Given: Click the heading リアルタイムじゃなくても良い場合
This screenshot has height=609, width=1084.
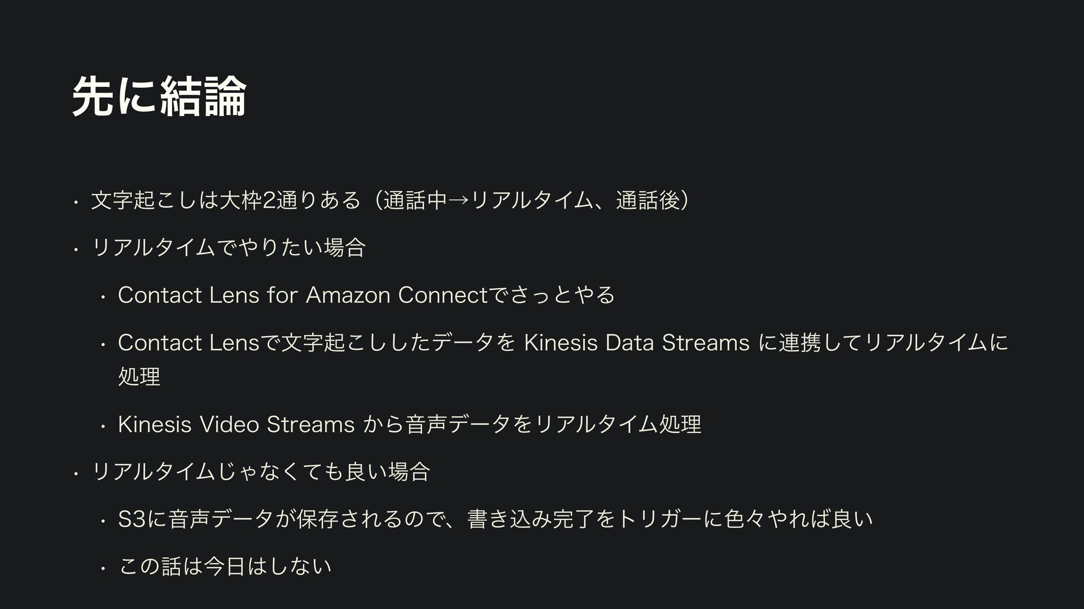Looking at the screenshot, I should pyautogui.click(x=261, y=471).
